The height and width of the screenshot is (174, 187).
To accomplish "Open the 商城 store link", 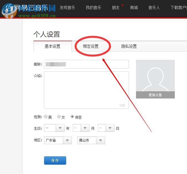I will tap(134, 8).
